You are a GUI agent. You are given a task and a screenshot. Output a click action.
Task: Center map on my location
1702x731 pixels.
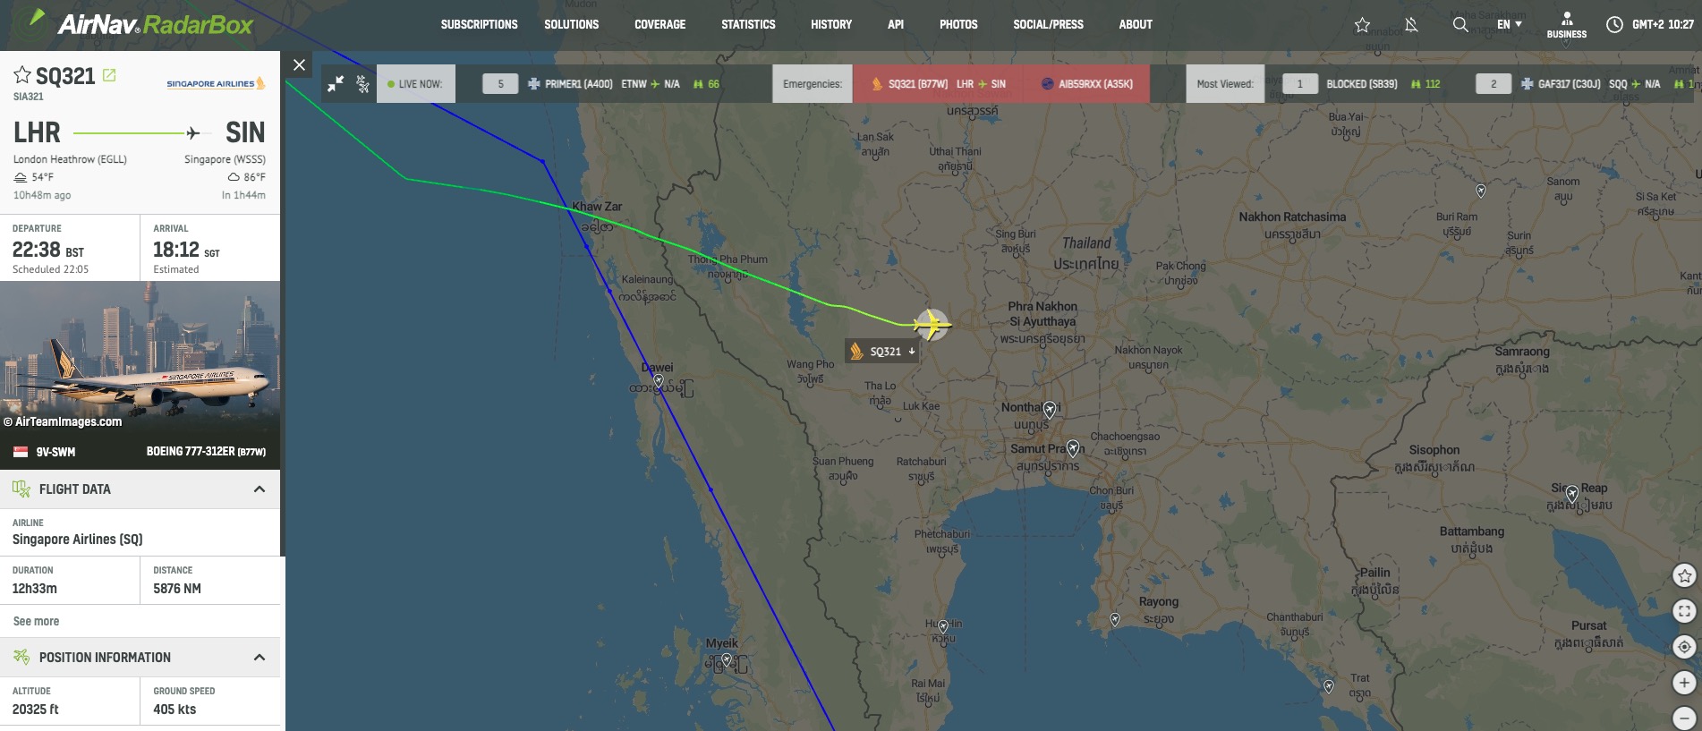tap(1684, 647)
